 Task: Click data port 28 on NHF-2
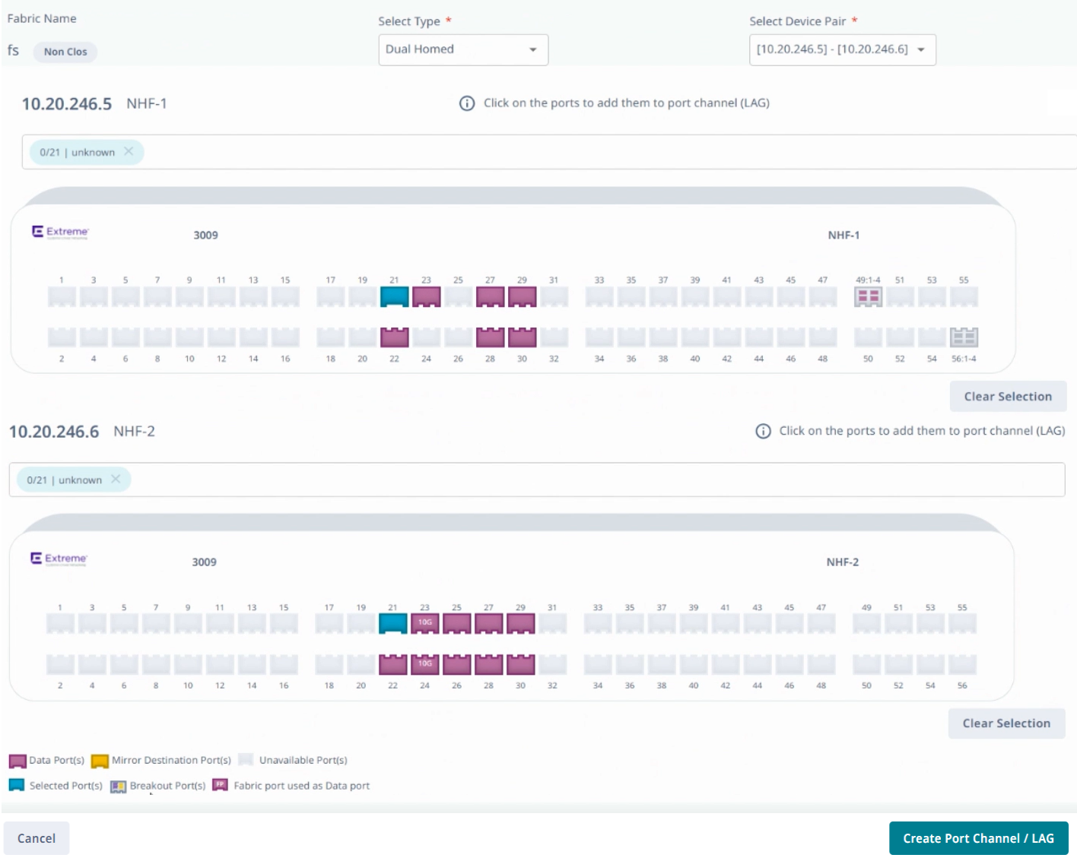(x=488, y=664)
